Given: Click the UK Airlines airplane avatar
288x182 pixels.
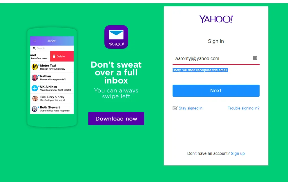Looking at the screenshot, I should (x=35, y=88).
